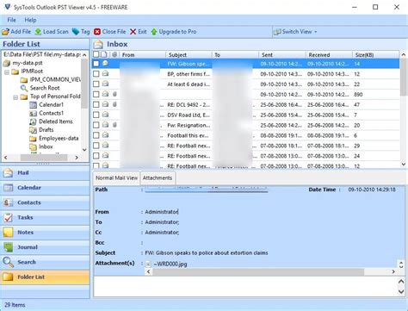Viewport: 408px width, 311px height.
Task: Check the At least 6 dead email
Action: coord(96,84)
